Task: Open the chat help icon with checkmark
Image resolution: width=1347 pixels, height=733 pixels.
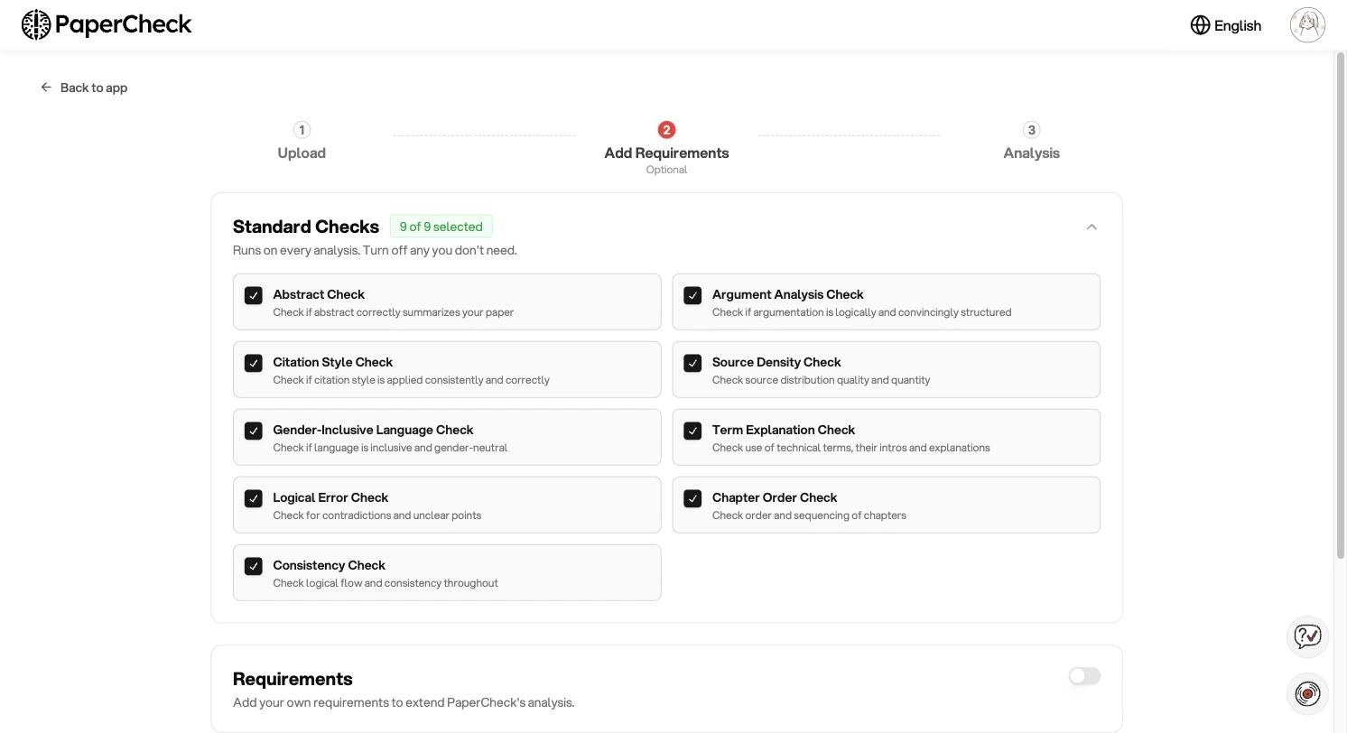Action: (1307, 636)
